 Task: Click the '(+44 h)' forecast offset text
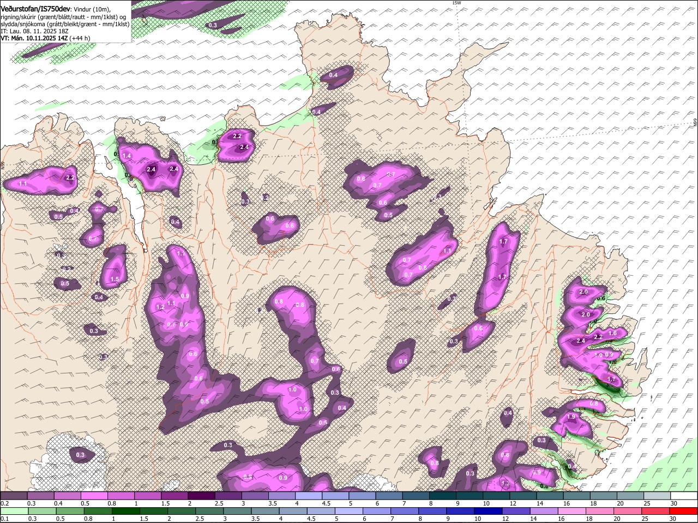tap(80, 38)
